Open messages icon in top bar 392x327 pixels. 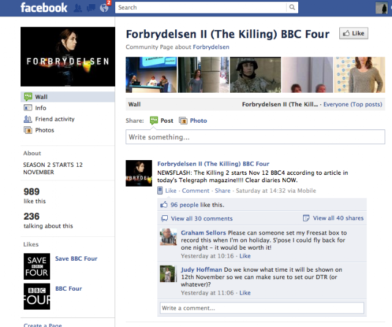coord(91,8)
